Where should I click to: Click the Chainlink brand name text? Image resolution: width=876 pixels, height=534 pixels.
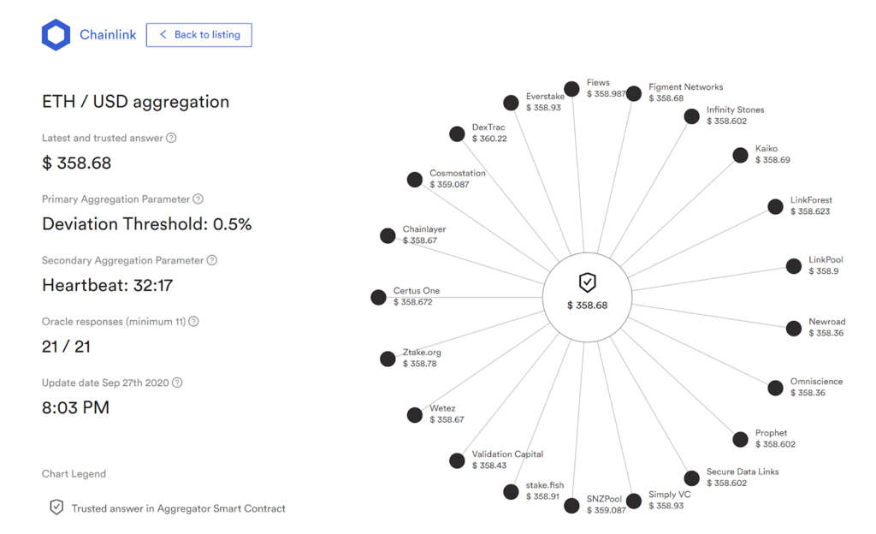click(x=108, y=35)
